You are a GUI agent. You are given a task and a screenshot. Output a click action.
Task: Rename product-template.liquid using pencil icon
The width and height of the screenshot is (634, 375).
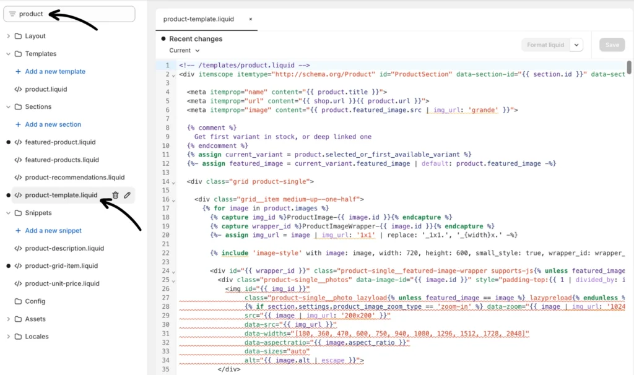tap(127, 195)
